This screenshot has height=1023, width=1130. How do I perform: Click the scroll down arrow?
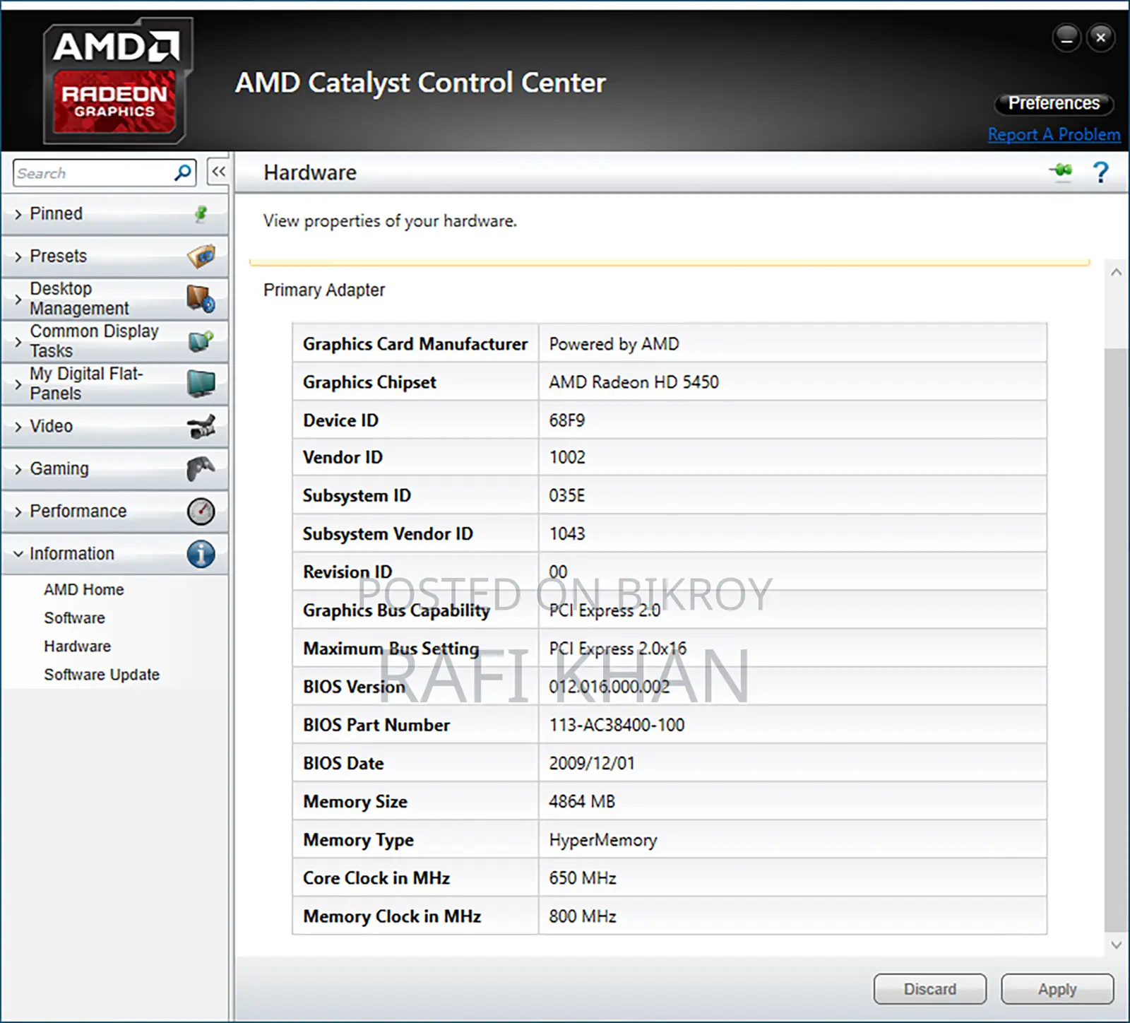1116,945
